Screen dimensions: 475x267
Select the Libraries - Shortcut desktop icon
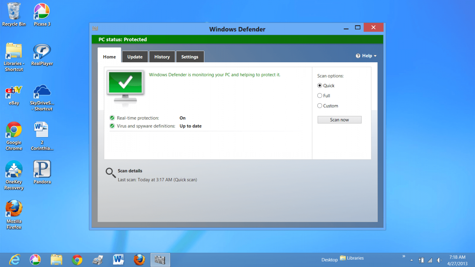[x=14, y=57]
